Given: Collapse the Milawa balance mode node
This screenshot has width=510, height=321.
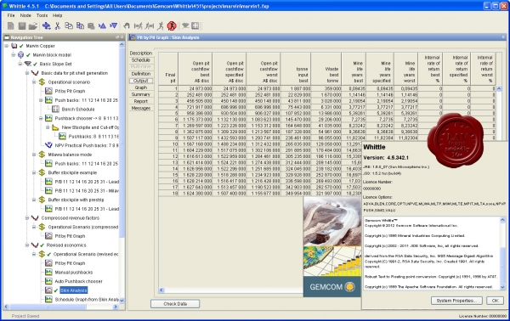Looking at the screenshot, I should [x=34, y=155].
